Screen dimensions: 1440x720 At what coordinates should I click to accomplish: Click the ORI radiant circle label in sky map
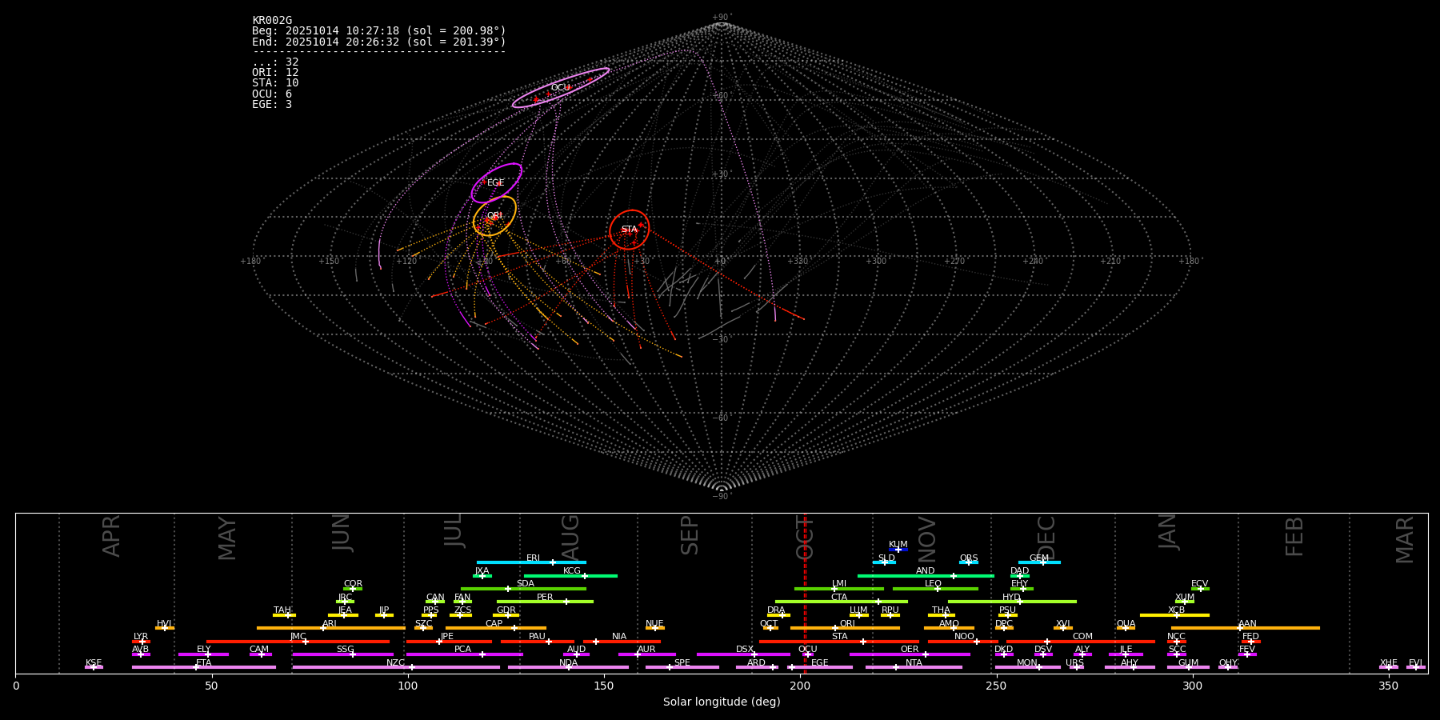tap(494, 216)
